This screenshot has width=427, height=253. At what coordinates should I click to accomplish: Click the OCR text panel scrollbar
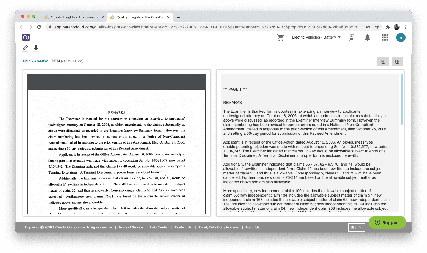(401, 99)
